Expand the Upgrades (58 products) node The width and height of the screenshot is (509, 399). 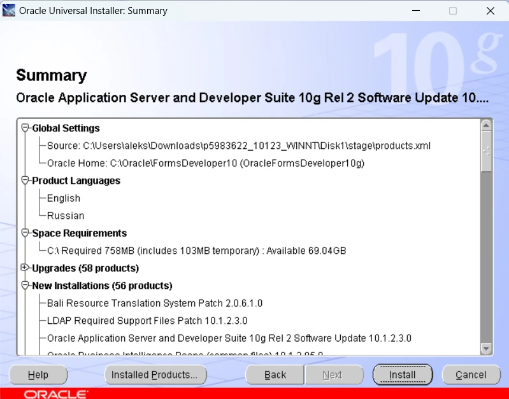[x=25, y=268]
